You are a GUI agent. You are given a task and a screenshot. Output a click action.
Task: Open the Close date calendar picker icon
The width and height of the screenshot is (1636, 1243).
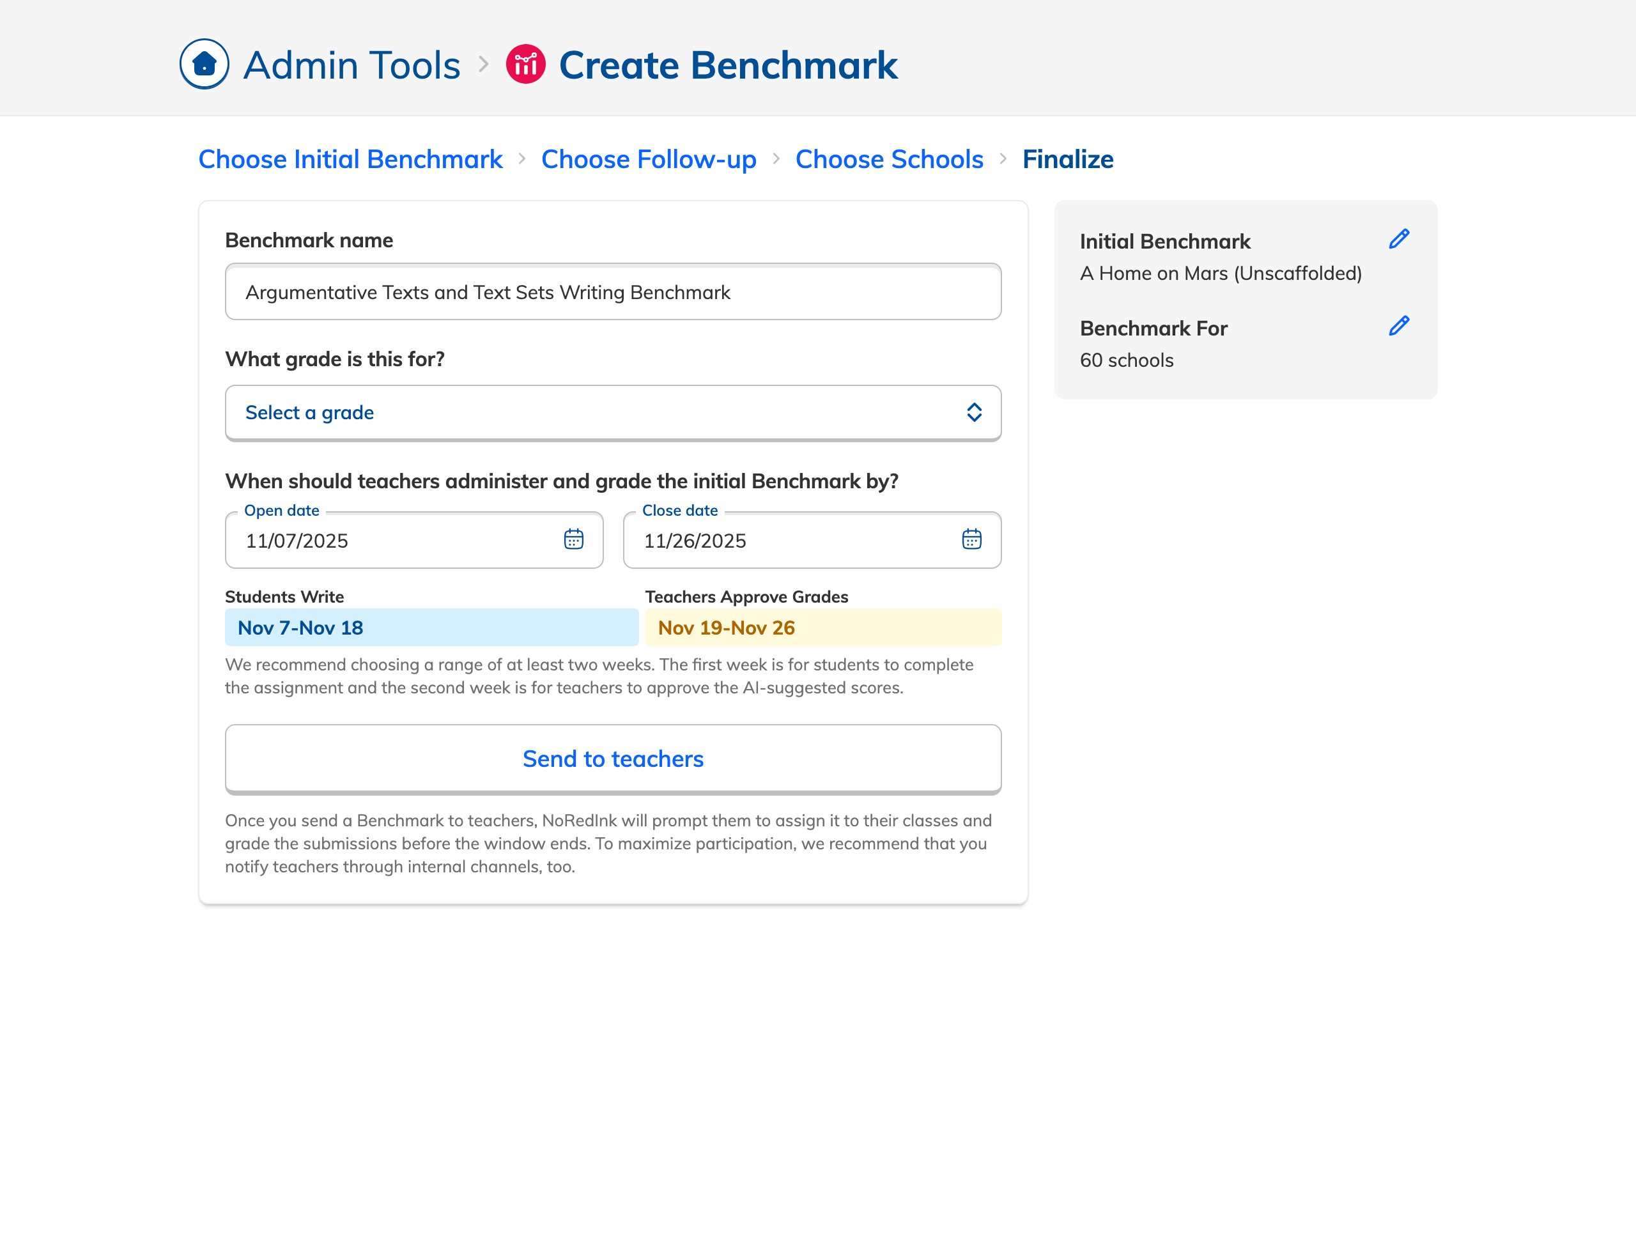point(971,539)
